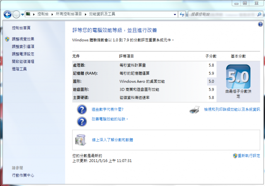Expand the chevron before 控制台 breadcrumb
265x186 pixels.
[x=34, y=14]
